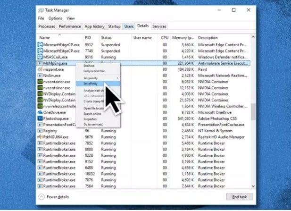Choose Set affinity in context menu
This screenshot has width=291, height=211.
coord(98,84)
